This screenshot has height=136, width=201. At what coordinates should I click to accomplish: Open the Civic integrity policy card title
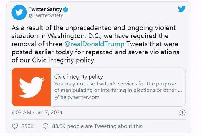pyautogui.click(x=79, y=77)
